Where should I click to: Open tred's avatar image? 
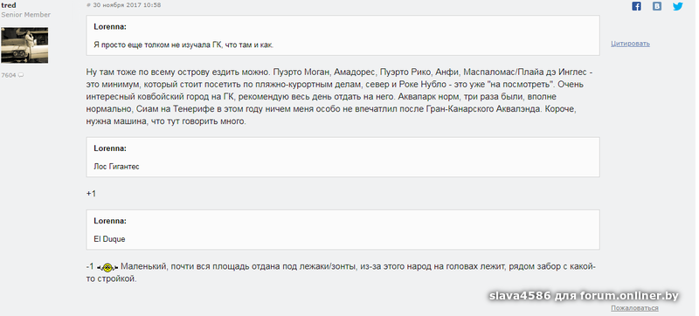pos(24,45)
